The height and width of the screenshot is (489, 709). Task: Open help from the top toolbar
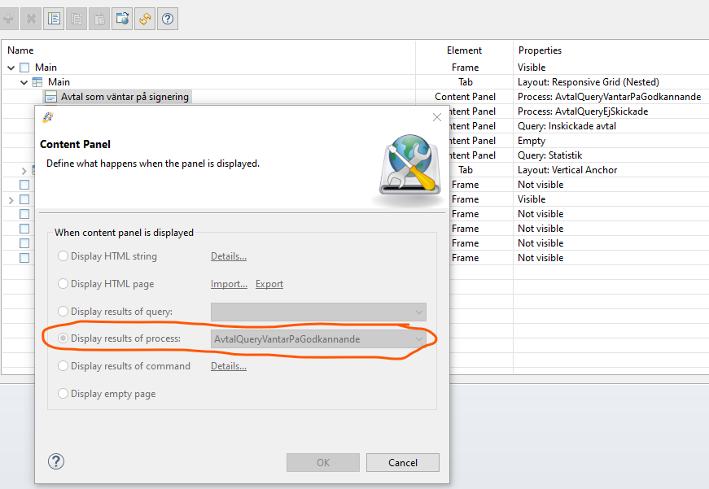click(168, 19)
